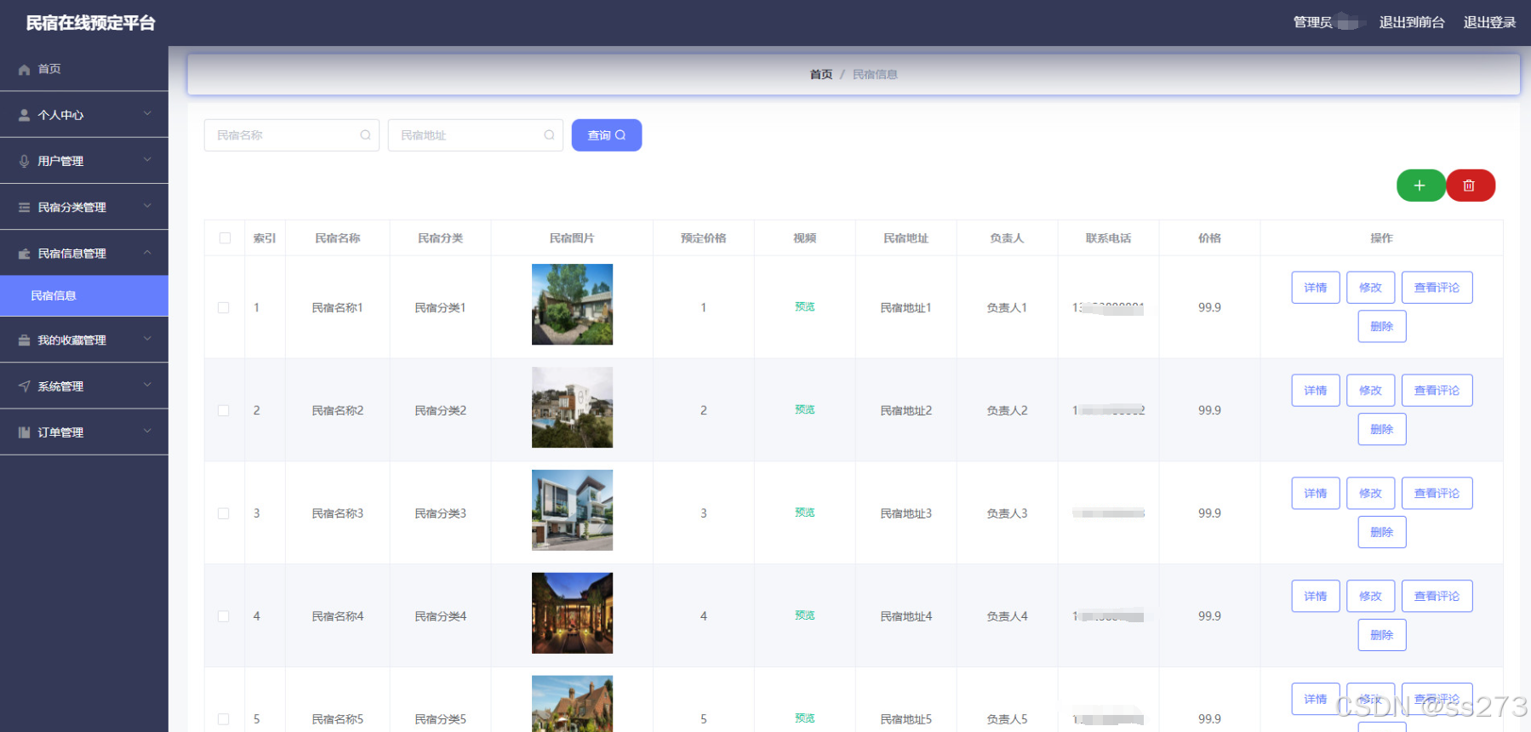Image resolution: width=1531 pixels, height=732 pixels.
Task: Click 首页 in the breadcrumb
Action: [821, 75]
